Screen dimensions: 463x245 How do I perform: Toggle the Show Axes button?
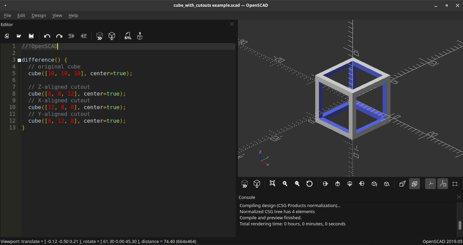pos(430,184)
